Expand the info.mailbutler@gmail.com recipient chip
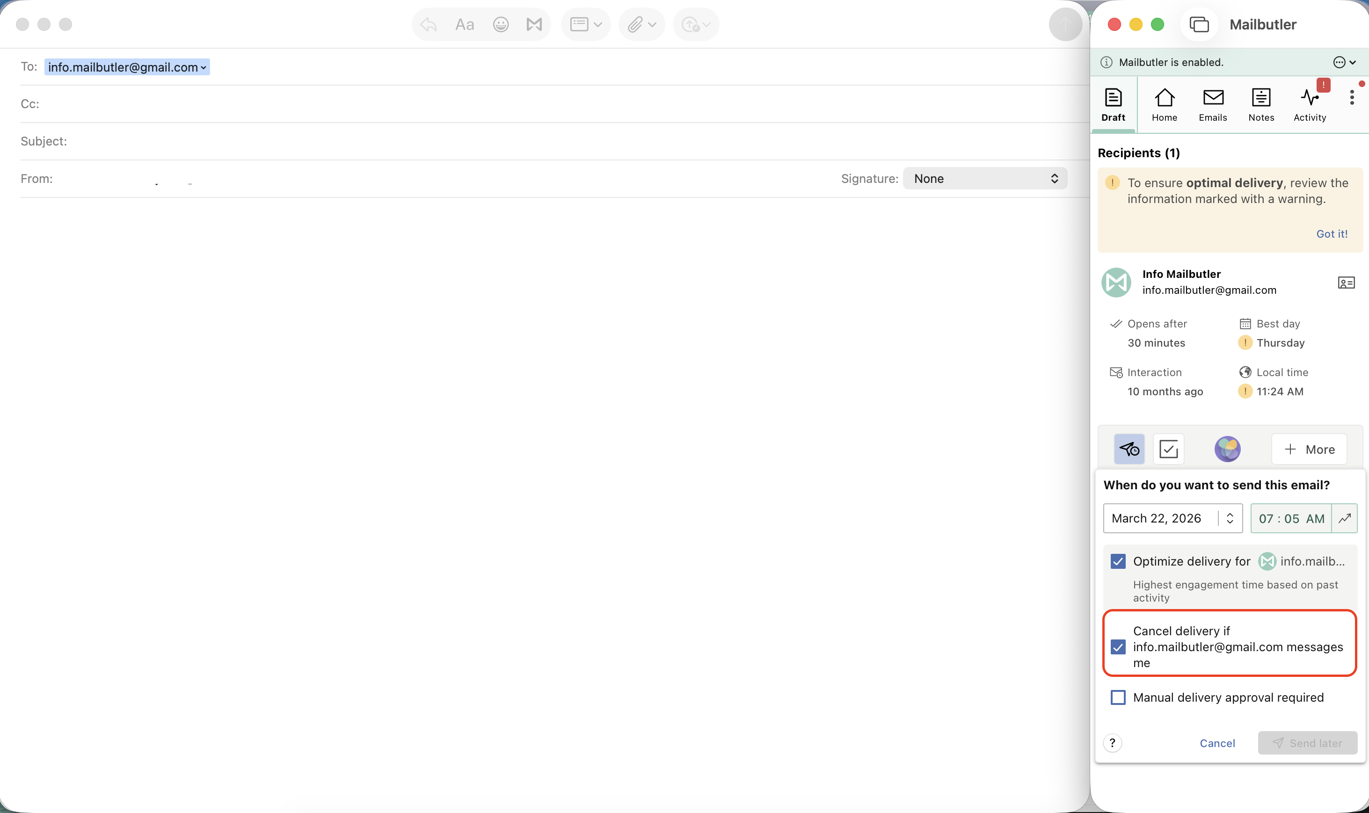This screenshot has width=1369, height=813. coord(126,67)
